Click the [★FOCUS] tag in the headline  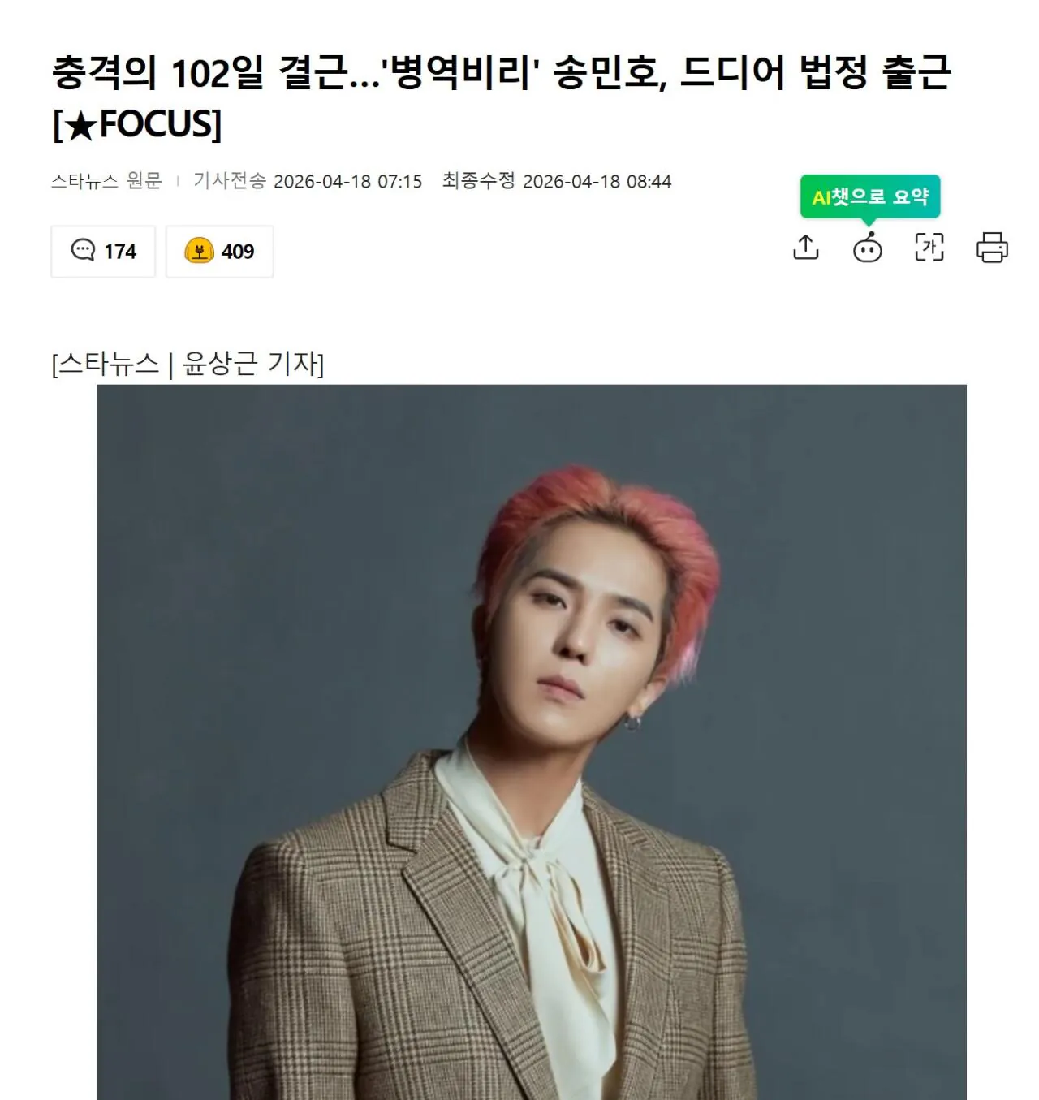coord(136,124)
